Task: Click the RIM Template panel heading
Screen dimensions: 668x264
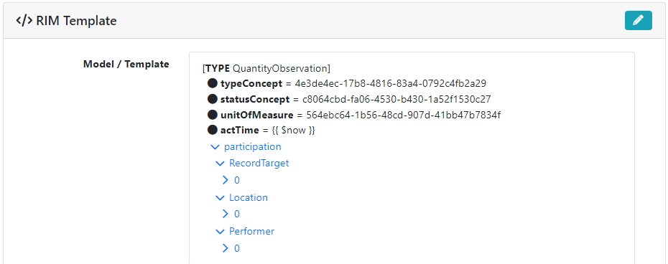Action: 76,20
